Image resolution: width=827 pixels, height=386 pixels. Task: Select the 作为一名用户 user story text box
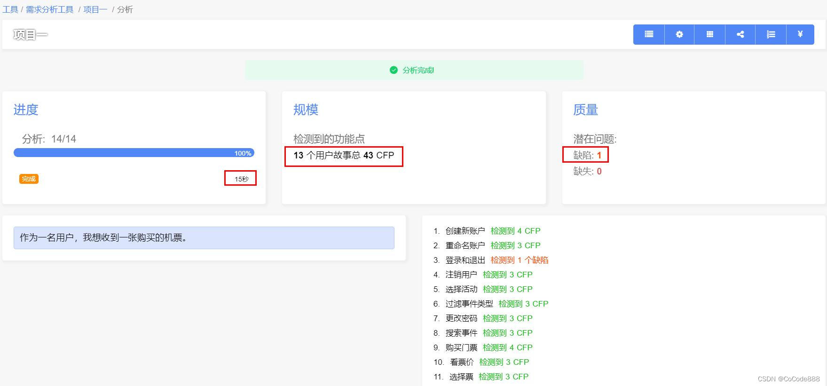(x=204, y=238)
